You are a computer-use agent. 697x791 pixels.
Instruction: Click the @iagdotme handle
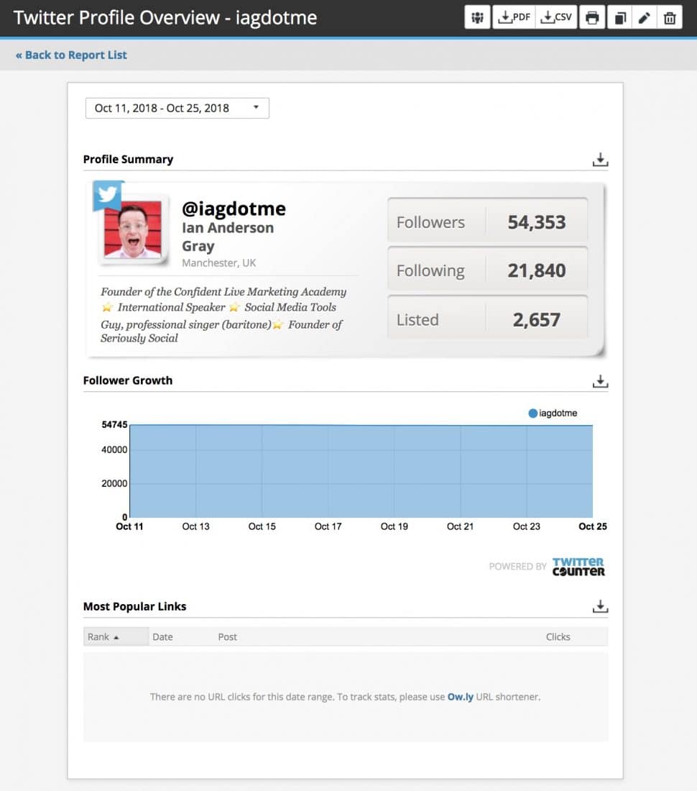tap(234, 209)
